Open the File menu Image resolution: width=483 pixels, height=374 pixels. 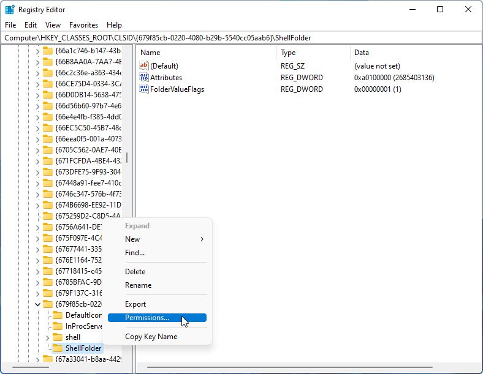point(10,25)
